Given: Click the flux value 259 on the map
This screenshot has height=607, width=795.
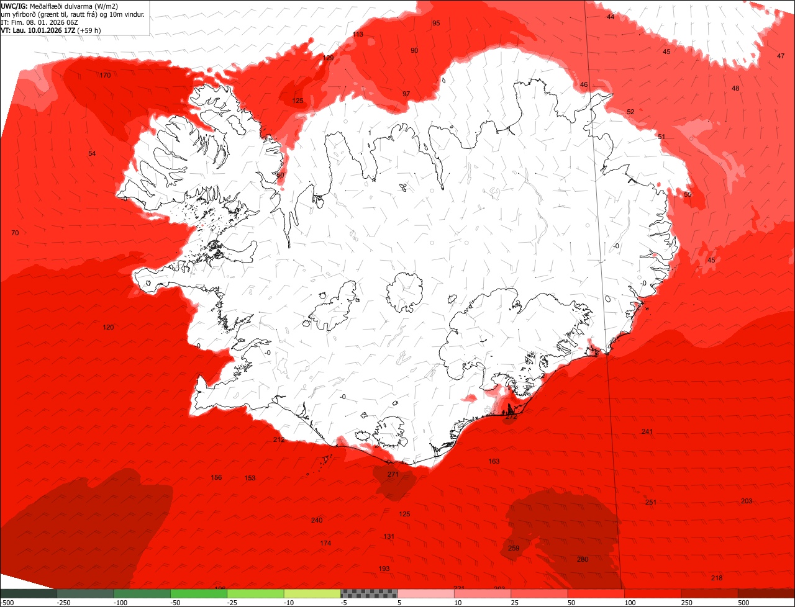Looking at the screenshot, I should click(514, 548).
